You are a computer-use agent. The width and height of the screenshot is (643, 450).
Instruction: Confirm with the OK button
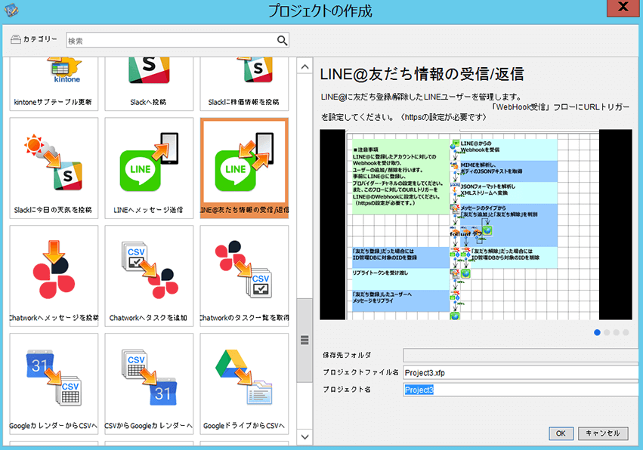[x=561, y=433]
